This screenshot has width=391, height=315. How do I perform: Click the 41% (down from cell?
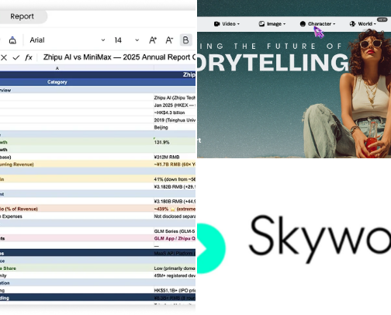pos(175,179)
